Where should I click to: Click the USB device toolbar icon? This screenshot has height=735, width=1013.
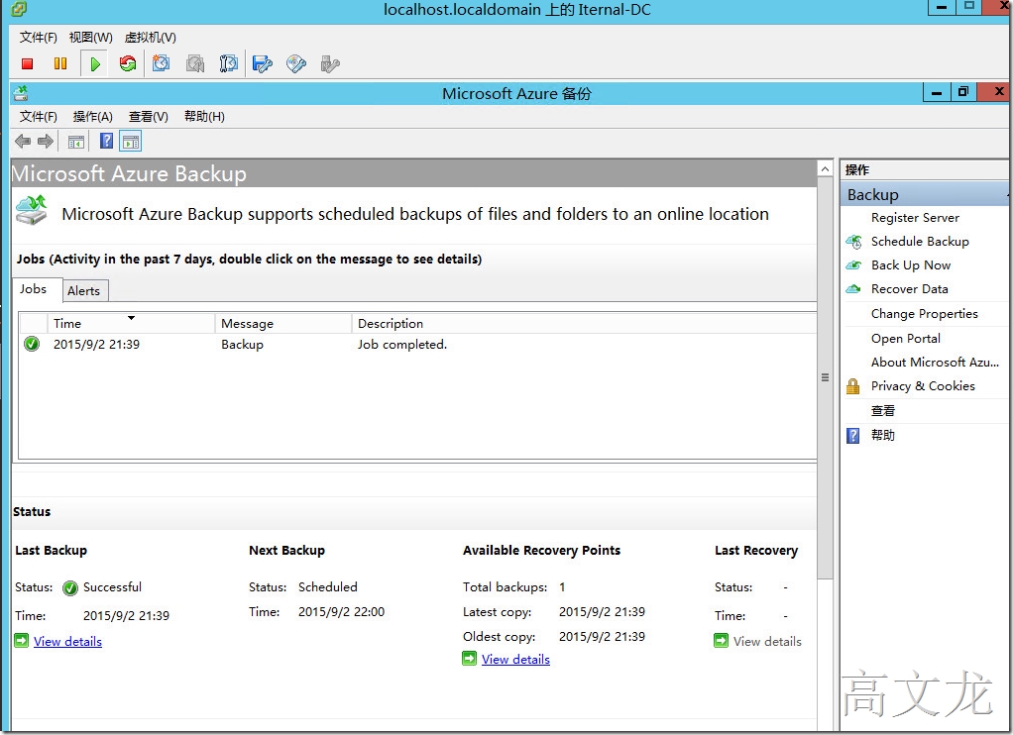click(x=329, y=63)
